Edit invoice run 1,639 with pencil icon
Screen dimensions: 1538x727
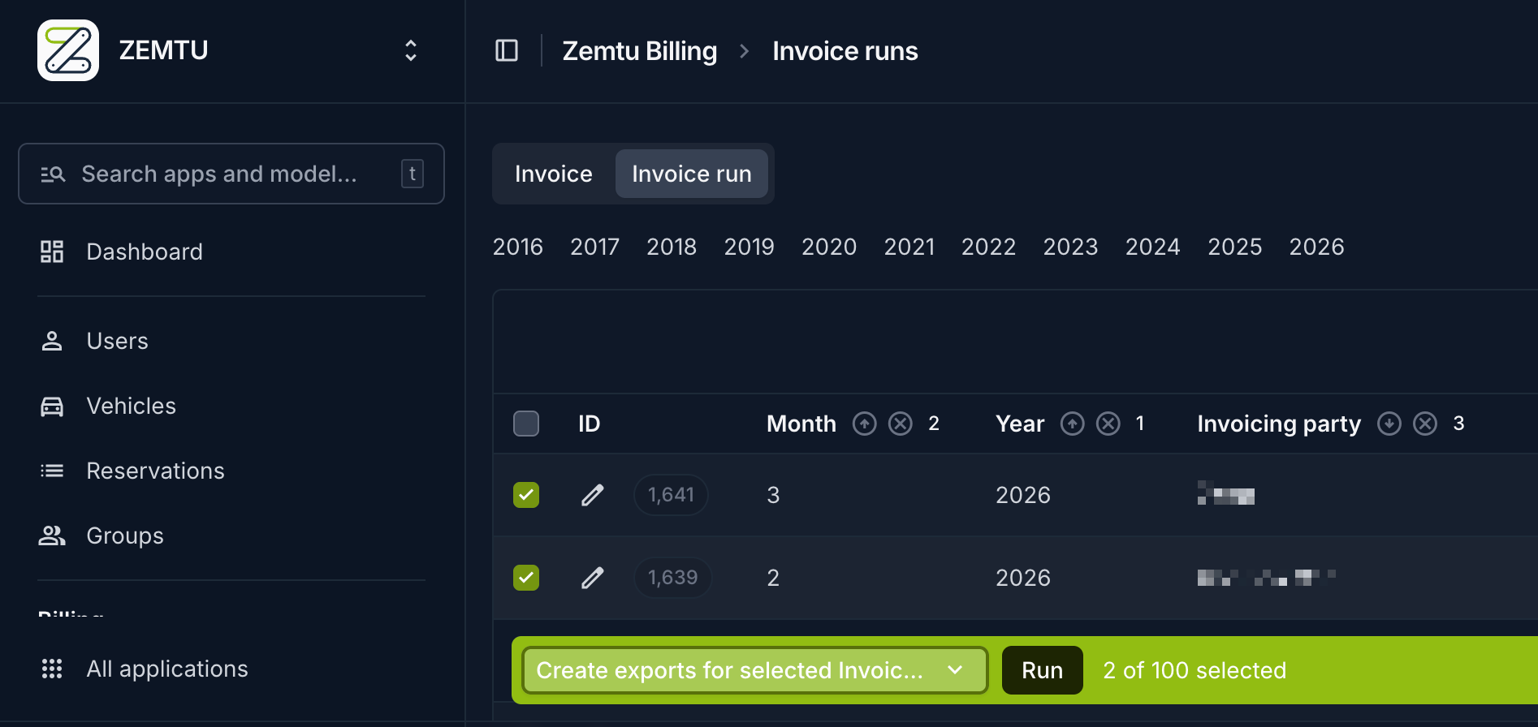coord(593,578)
